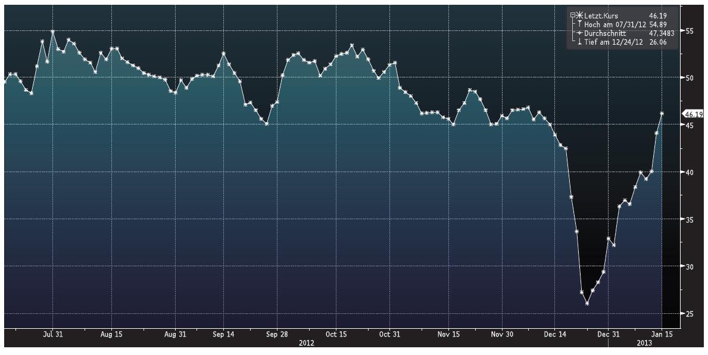Screen dimensions: 708x355
Task: Click the low marker icon beside Tief
Action: point(580,42)
